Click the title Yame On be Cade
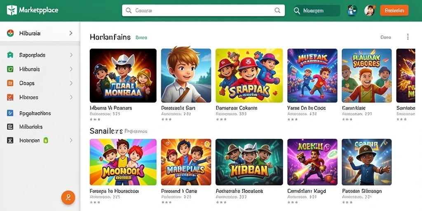This screenshot has width=422, height=211. coord(307,108)
